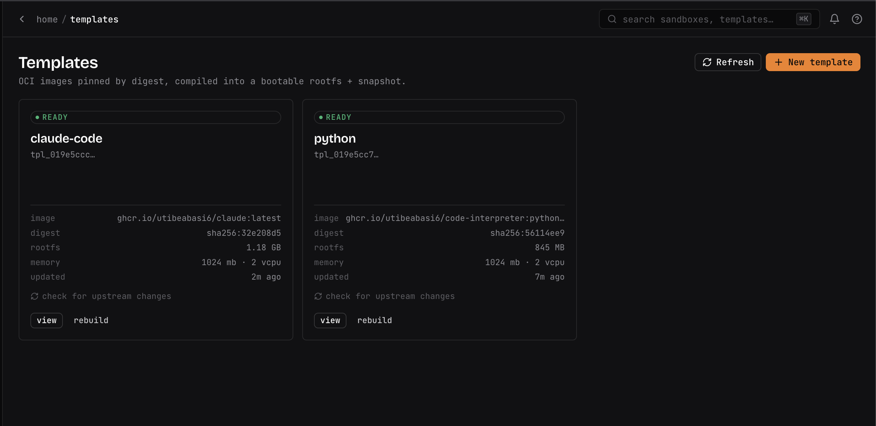Click digest sha256:56114ee9

[x=527, y=233]
